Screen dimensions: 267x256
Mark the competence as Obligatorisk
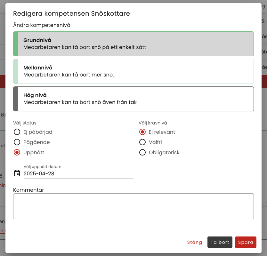tap(142, 152)
